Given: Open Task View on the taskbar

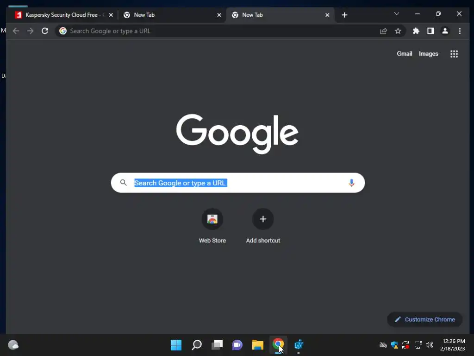Looking at the screenshot, I should 217,345.
